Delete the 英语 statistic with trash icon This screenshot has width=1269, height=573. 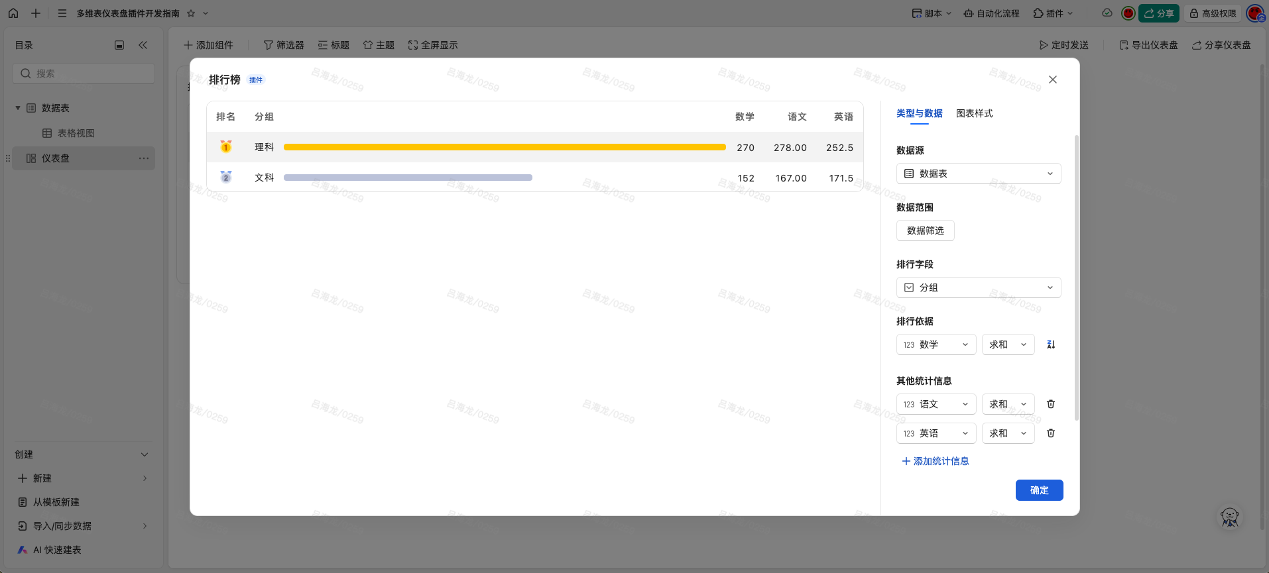click(1051, 433)
